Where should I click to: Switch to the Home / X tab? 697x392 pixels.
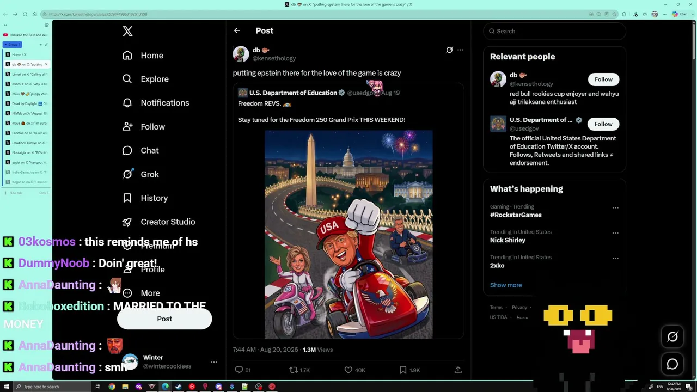(26, 54)
